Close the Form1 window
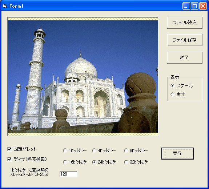The image size is (209, 189). [203, 6]
